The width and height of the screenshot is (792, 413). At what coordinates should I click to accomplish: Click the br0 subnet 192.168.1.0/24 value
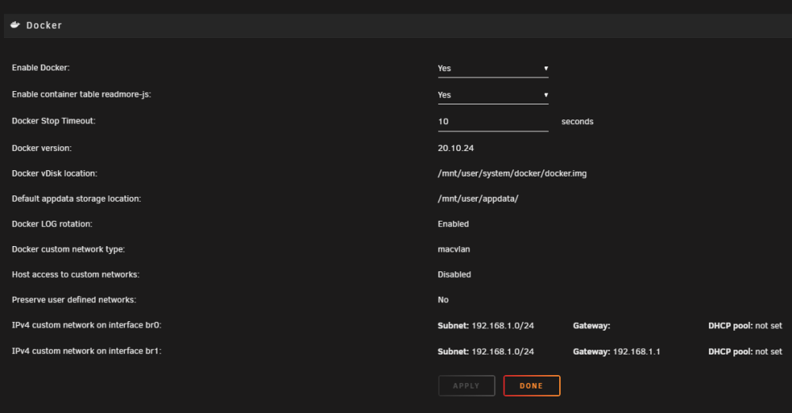[x=503, y=326]
